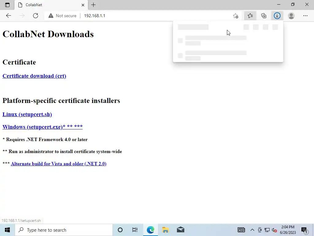Open Cortana circle icon on taskbar
Viewport: 314px width, 236px height.
click(x=120, y=230)
